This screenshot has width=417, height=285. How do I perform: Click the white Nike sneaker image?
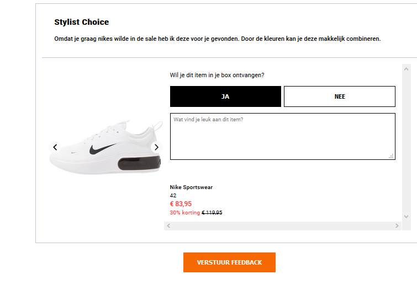(x=105, y=146)
